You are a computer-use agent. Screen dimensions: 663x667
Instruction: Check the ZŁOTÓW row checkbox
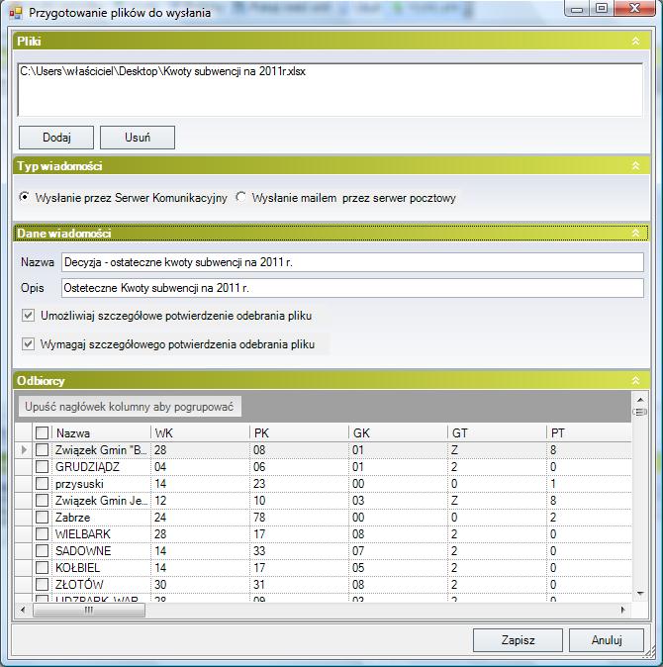pyautogui.click(x=42, y=585)
